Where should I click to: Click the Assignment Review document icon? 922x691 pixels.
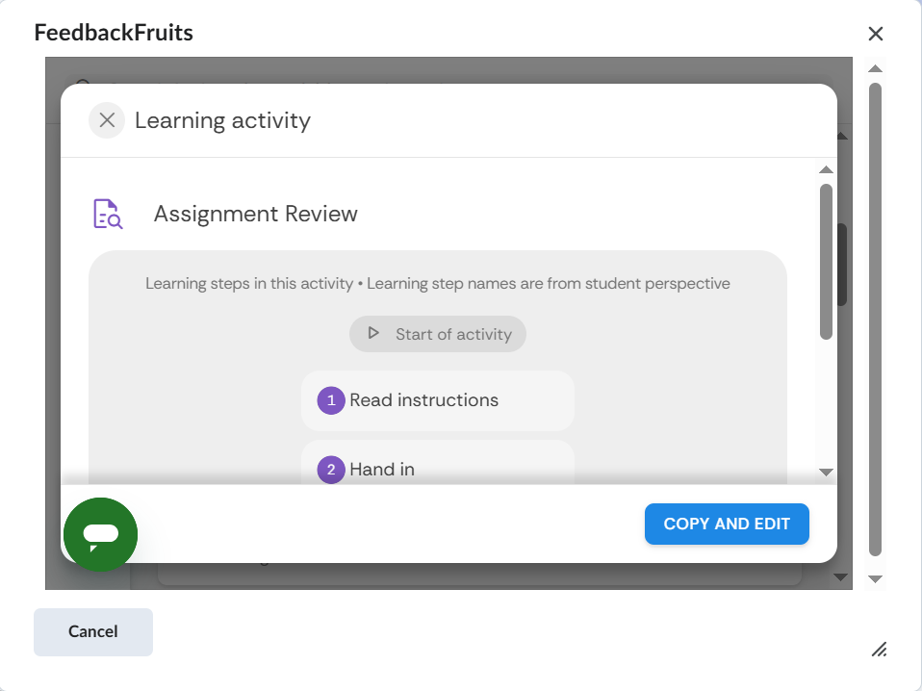108,214
